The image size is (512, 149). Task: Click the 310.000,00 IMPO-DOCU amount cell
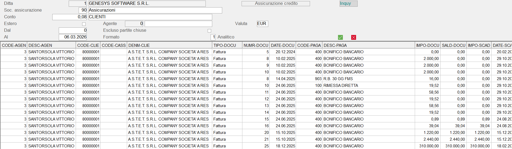point(429,146)
